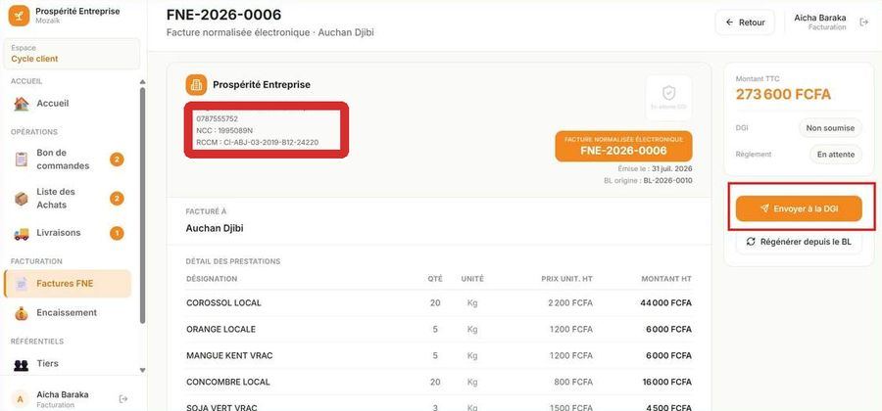
Task: Click the Accueil house icon
Action: 21,104
